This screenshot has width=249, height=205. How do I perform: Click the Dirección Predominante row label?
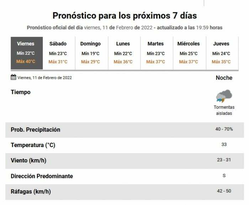tap(42, 176)
